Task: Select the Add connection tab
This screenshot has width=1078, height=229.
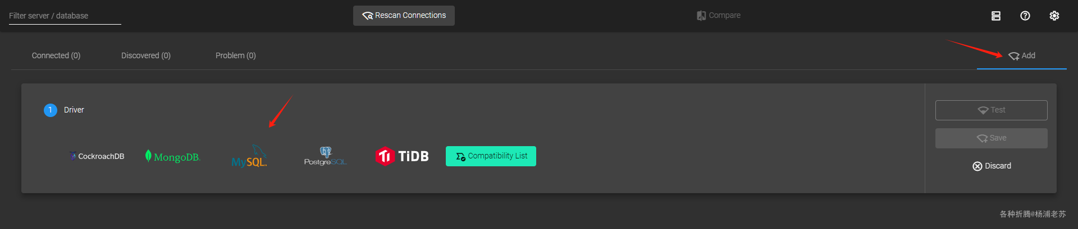Action: click(x=1022, y=55)
